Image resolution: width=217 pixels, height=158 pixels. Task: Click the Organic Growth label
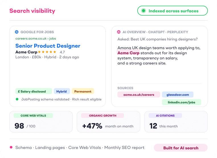(x=103, y=115)
